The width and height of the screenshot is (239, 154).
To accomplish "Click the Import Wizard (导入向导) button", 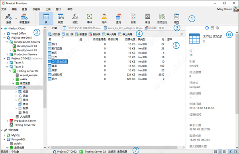I will point(109,34).
